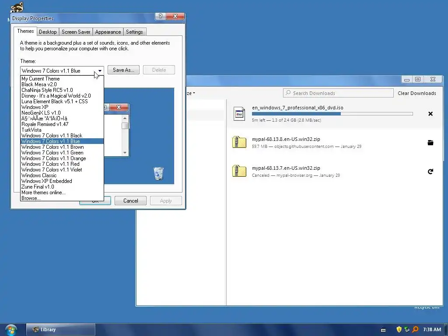Viewport: 448px width, 336px height.
Task: Click the Cancel button in Display Properties
Action: coord(130,201)
